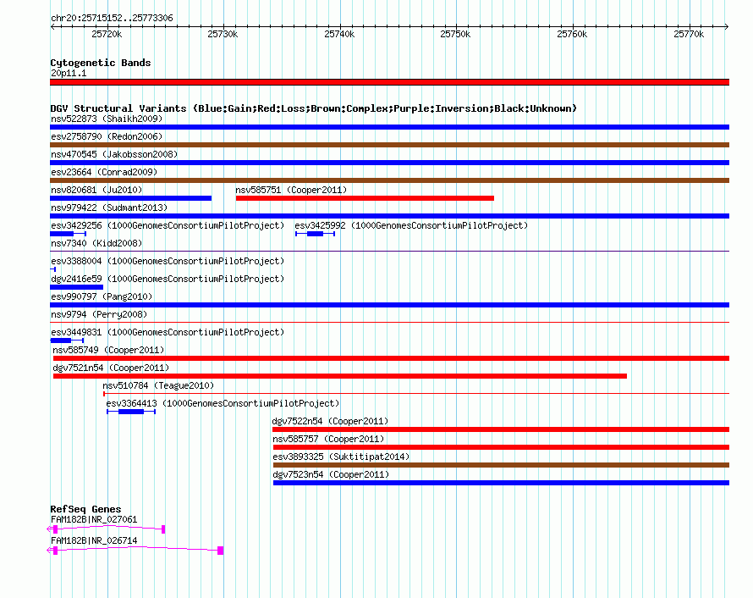Image resolution: width=753 pixels, height=598 pixels.
Task: Open variant nsv470545 (Jakobsson2008) label
Action: coord(114,154)
